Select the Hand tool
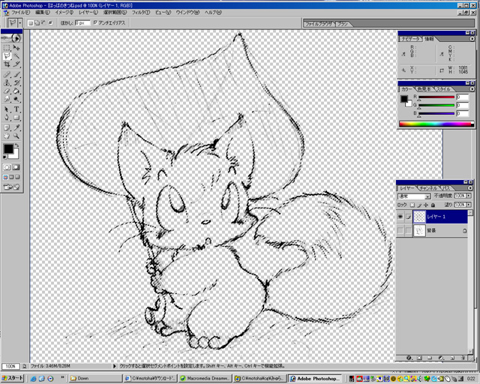Viewport: 480px width, 384px height. point(7,136)
